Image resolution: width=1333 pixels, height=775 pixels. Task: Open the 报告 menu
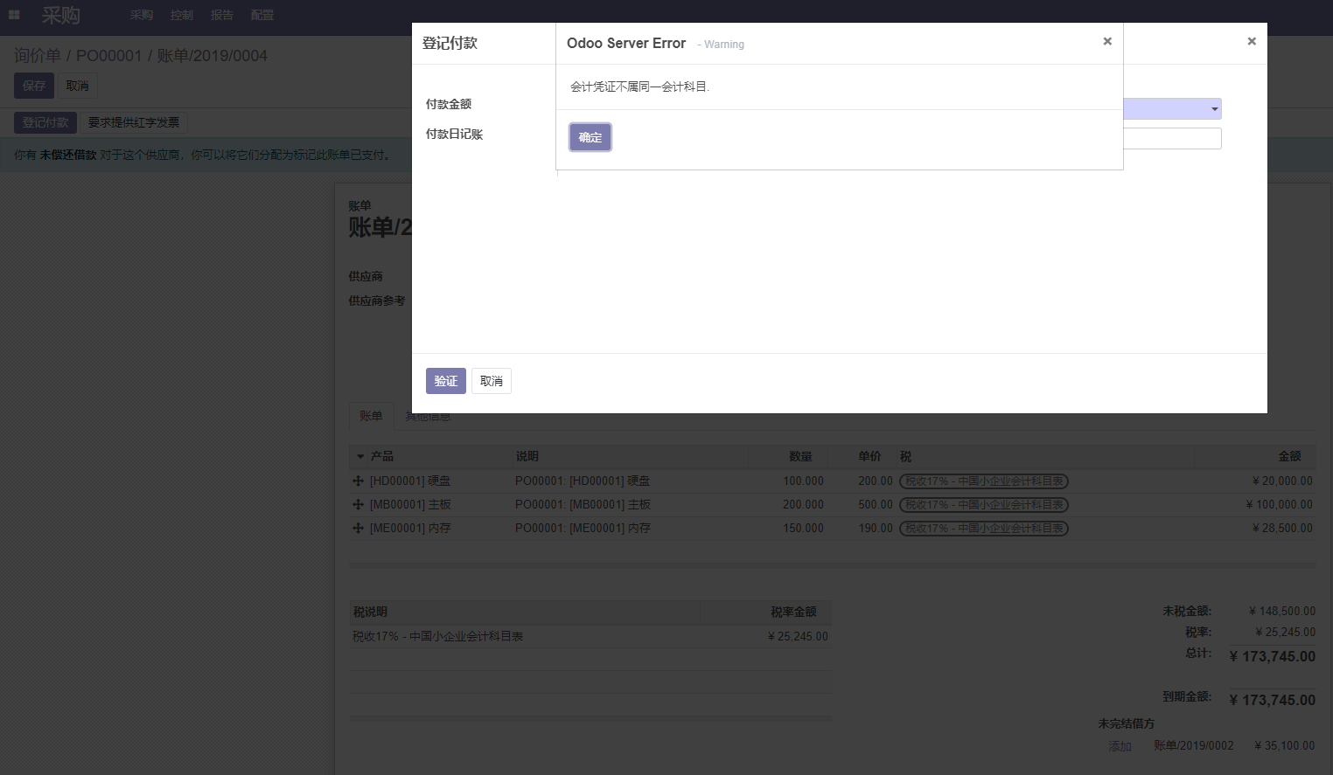click(x=222, y=15)
